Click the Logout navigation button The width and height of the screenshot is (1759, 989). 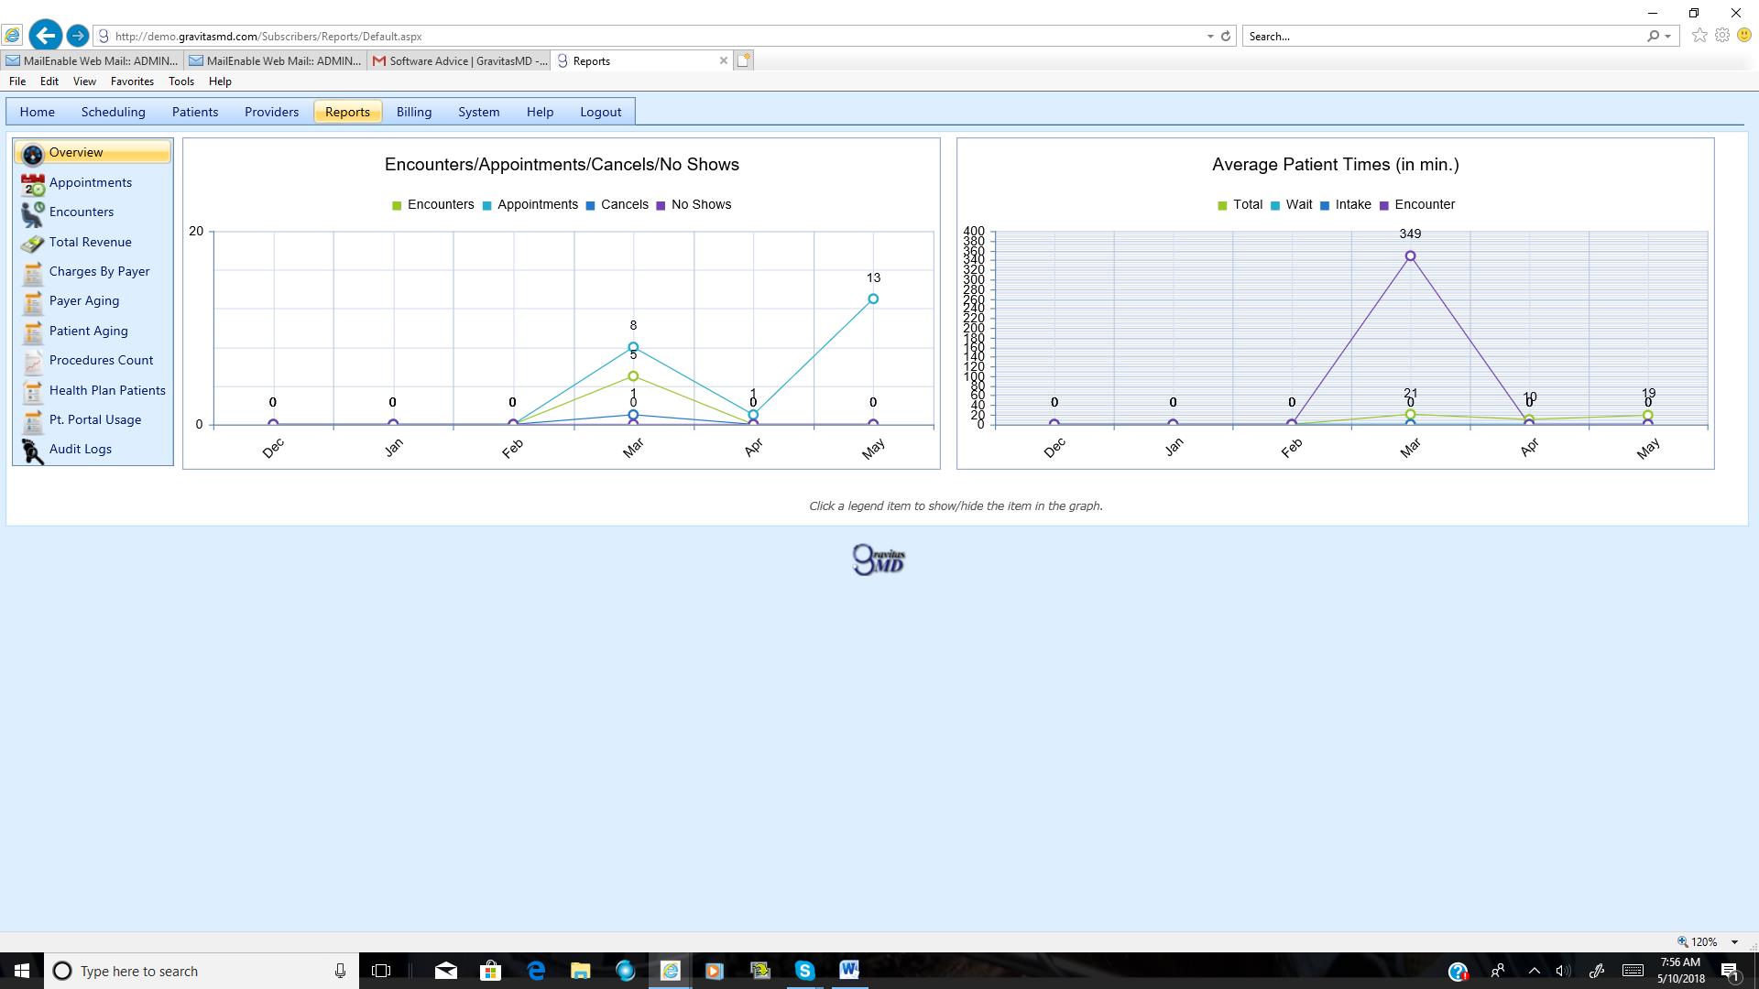(x=600, y=112)
